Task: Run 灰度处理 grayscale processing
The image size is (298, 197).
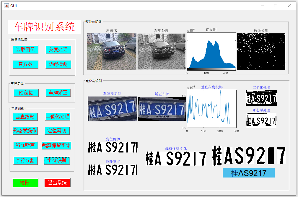Action: coord(58,50)
